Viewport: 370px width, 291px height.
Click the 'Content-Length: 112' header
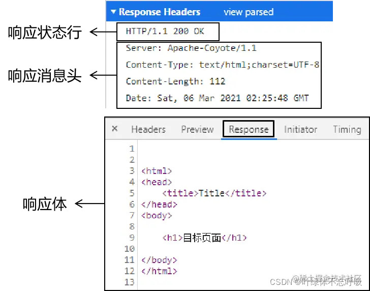click(175, 81)
